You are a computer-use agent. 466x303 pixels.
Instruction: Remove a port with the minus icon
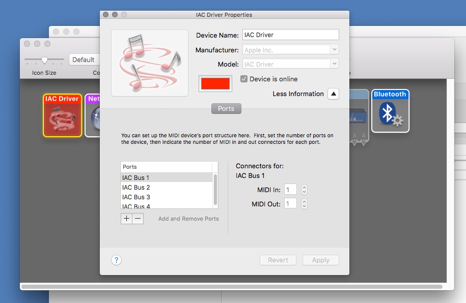coord(135,218)
